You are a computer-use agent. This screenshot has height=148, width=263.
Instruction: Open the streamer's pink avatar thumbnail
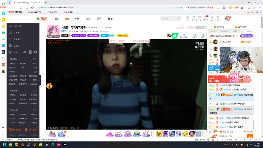pos(54,31)
